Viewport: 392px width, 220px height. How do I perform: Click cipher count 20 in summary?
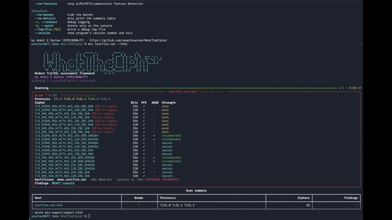coord(308,205)
